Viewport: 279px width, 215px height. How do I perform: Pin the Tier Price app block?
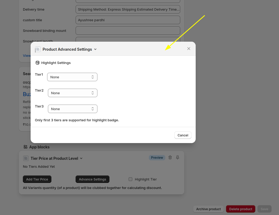pyautogui.click(x=178, y=158)
